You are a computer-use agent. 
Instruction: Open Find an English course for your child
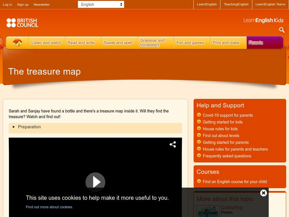[x=235, y=182]
